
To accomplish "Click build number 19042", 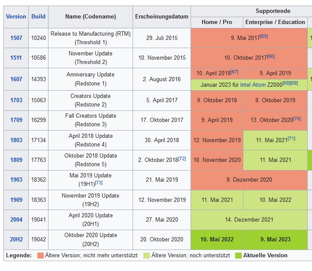I will (38, 239).
